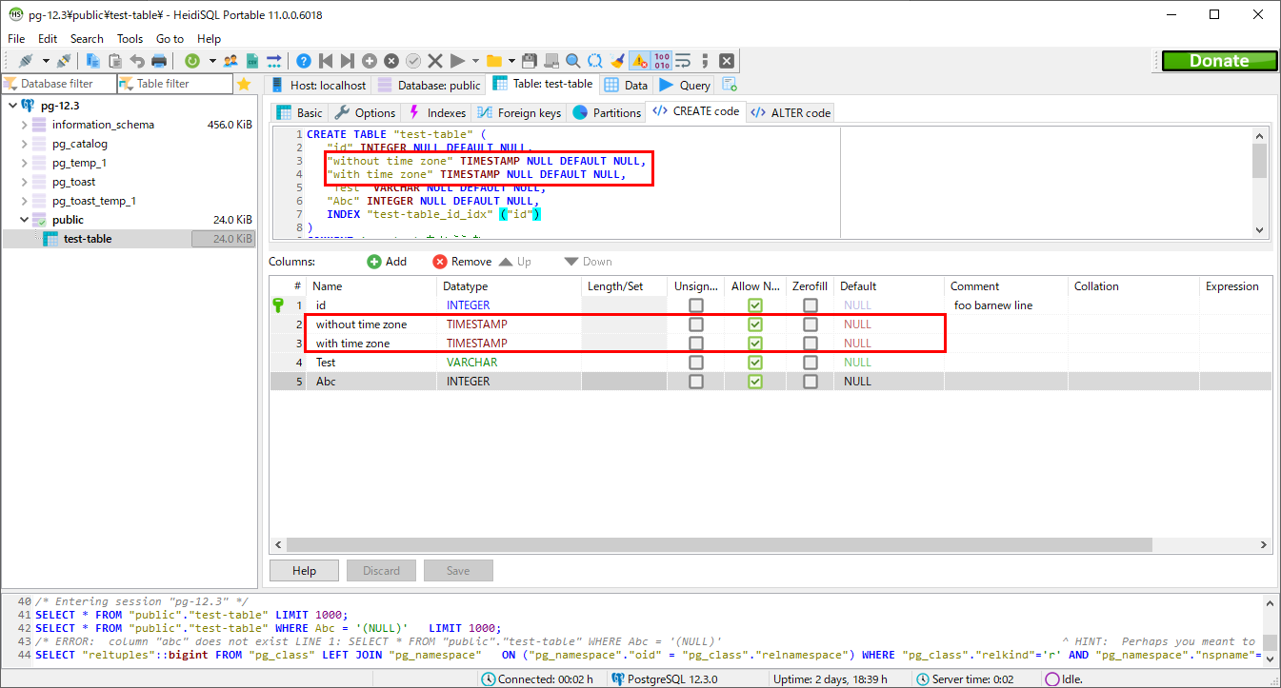Image resolution: width=1281 pixels, height=688 pixels.
Task: Click the Add button to create a column
Action: pos(387,261)
